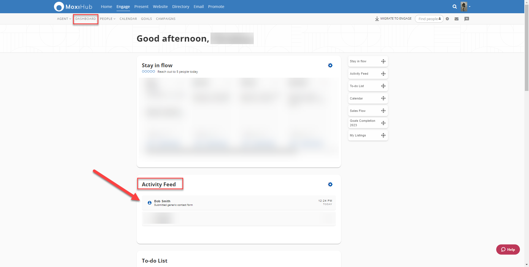Grab the move handle for Activity Feed

(x=383, y=74)
